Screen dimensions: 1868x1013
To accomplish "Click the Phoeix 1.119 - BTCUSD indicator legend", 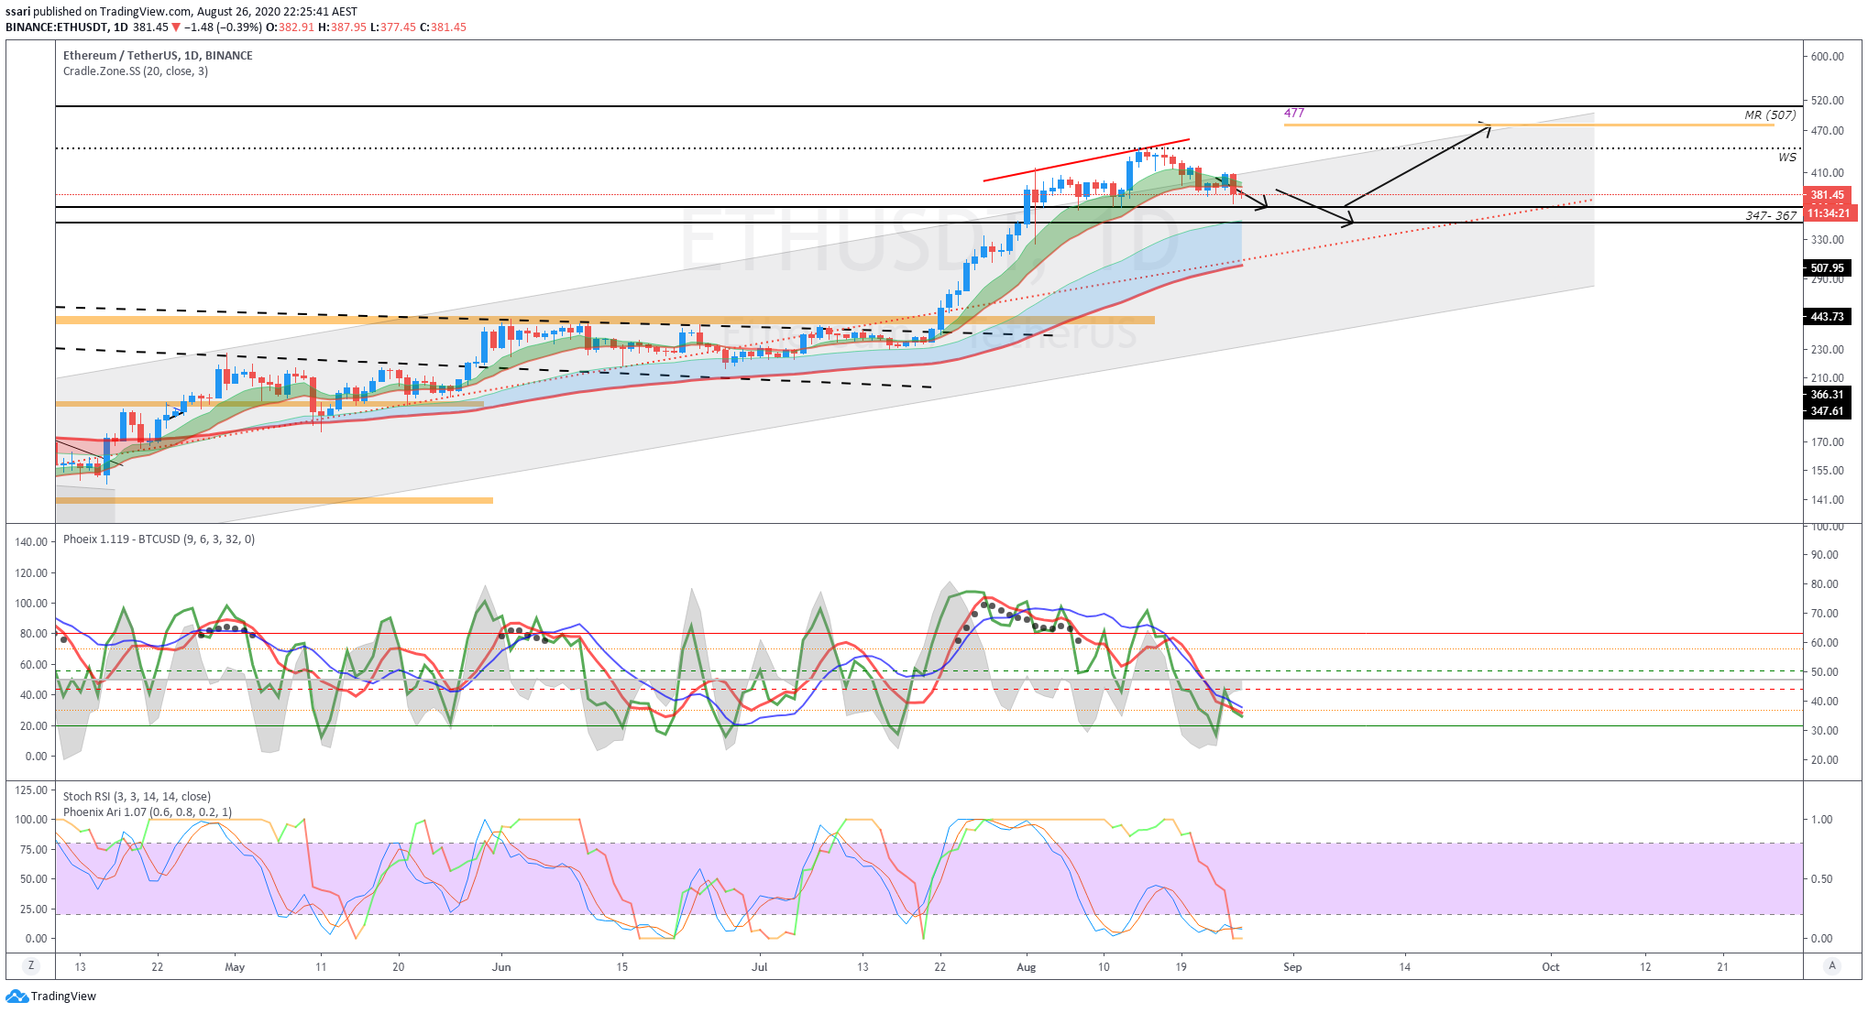I will tap(159, 539).
